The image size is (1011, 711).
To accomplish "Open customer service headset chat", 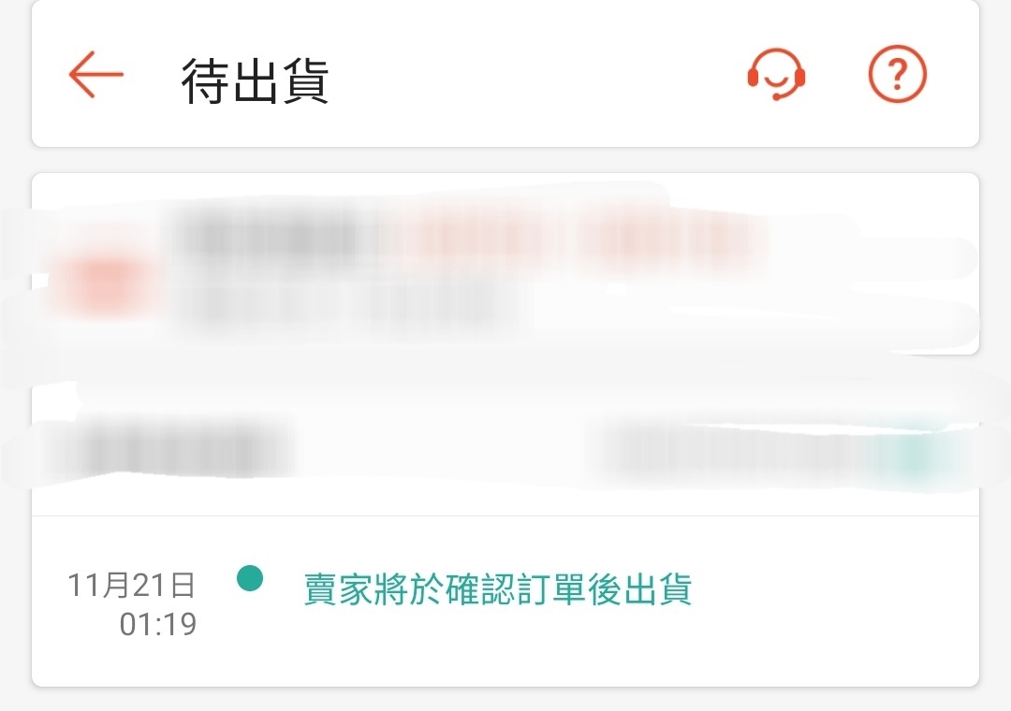I will (776, 74).
